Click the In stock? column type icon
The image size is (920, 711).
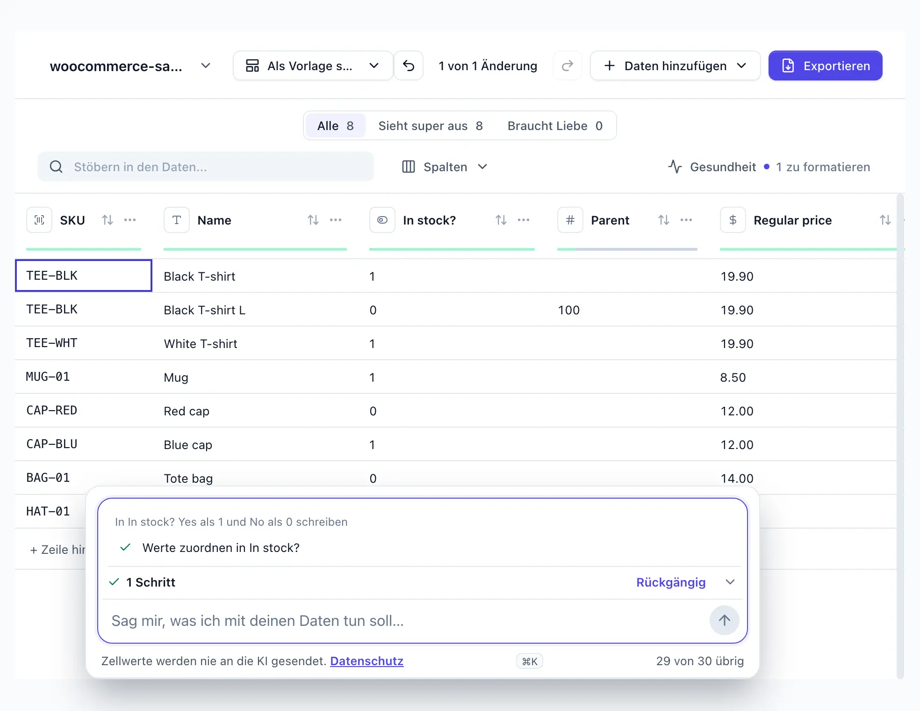pos(382,220)
